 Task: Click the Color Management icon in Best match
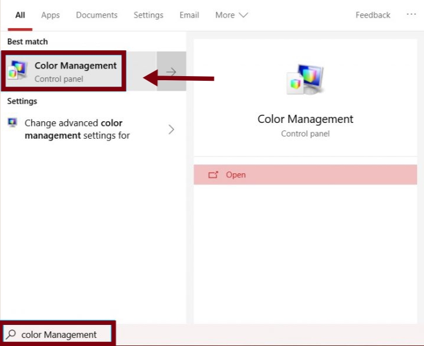coord(18,70)
